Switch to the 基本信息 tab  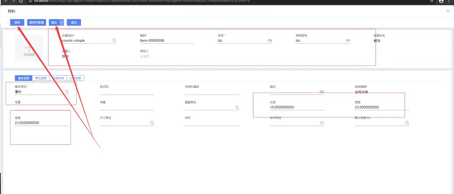click(x=23, y=78)
